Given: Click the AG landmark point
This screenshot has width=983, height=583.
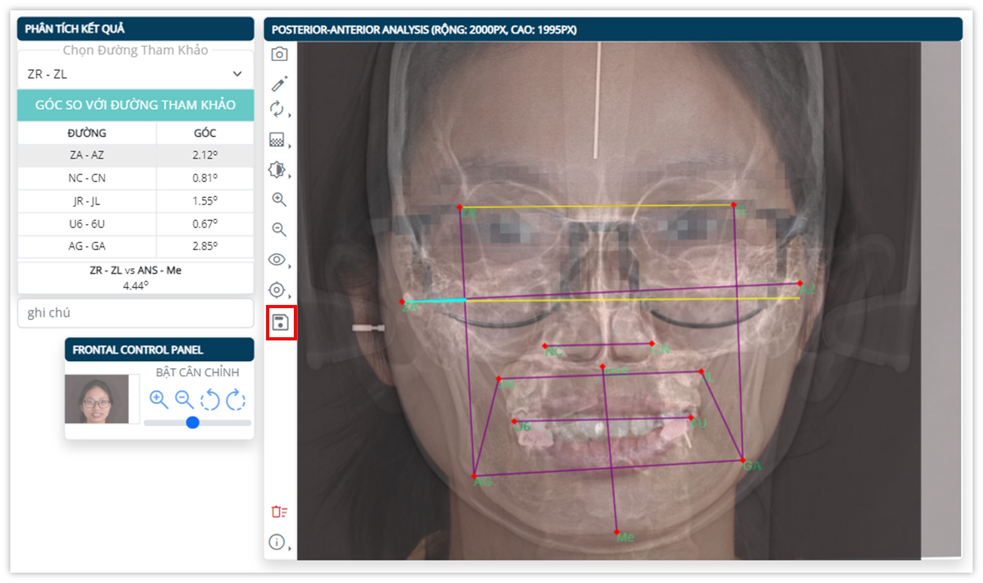Looking at the screenshot, I should (474, 476).
